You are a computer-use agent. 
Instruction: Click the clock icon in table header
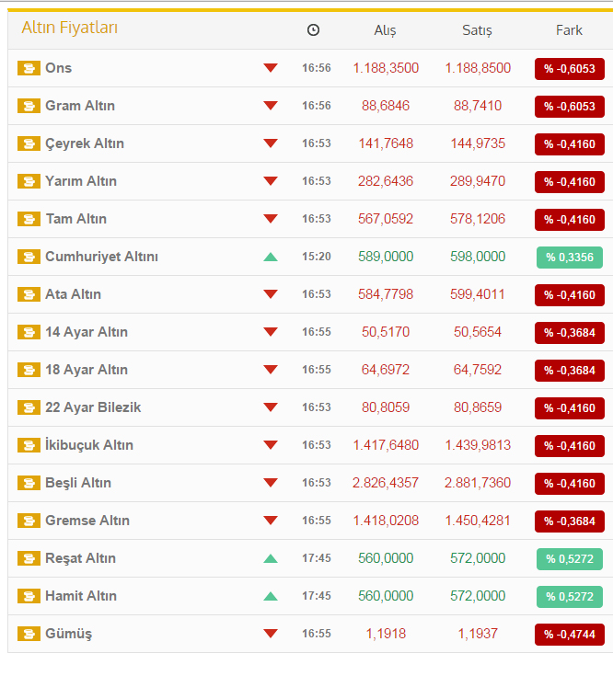(313, 30)
